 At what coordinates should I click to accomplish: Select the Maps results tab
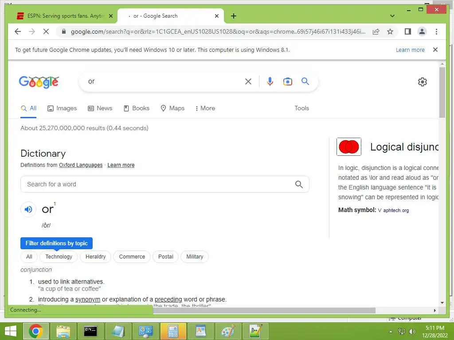click(172, 108)
